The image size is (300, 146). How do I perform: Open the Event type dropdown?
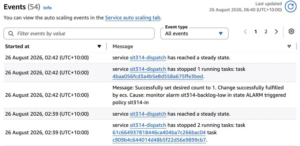[x=195, y=34]
